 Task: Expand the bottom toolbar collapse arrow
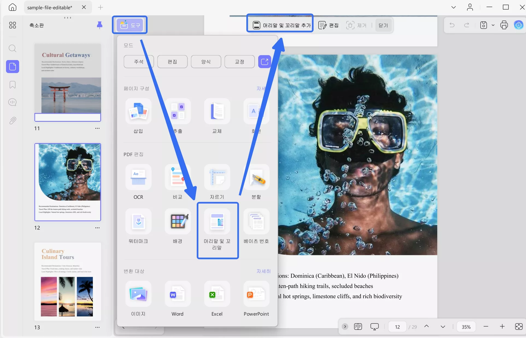(x=345, y=327)
